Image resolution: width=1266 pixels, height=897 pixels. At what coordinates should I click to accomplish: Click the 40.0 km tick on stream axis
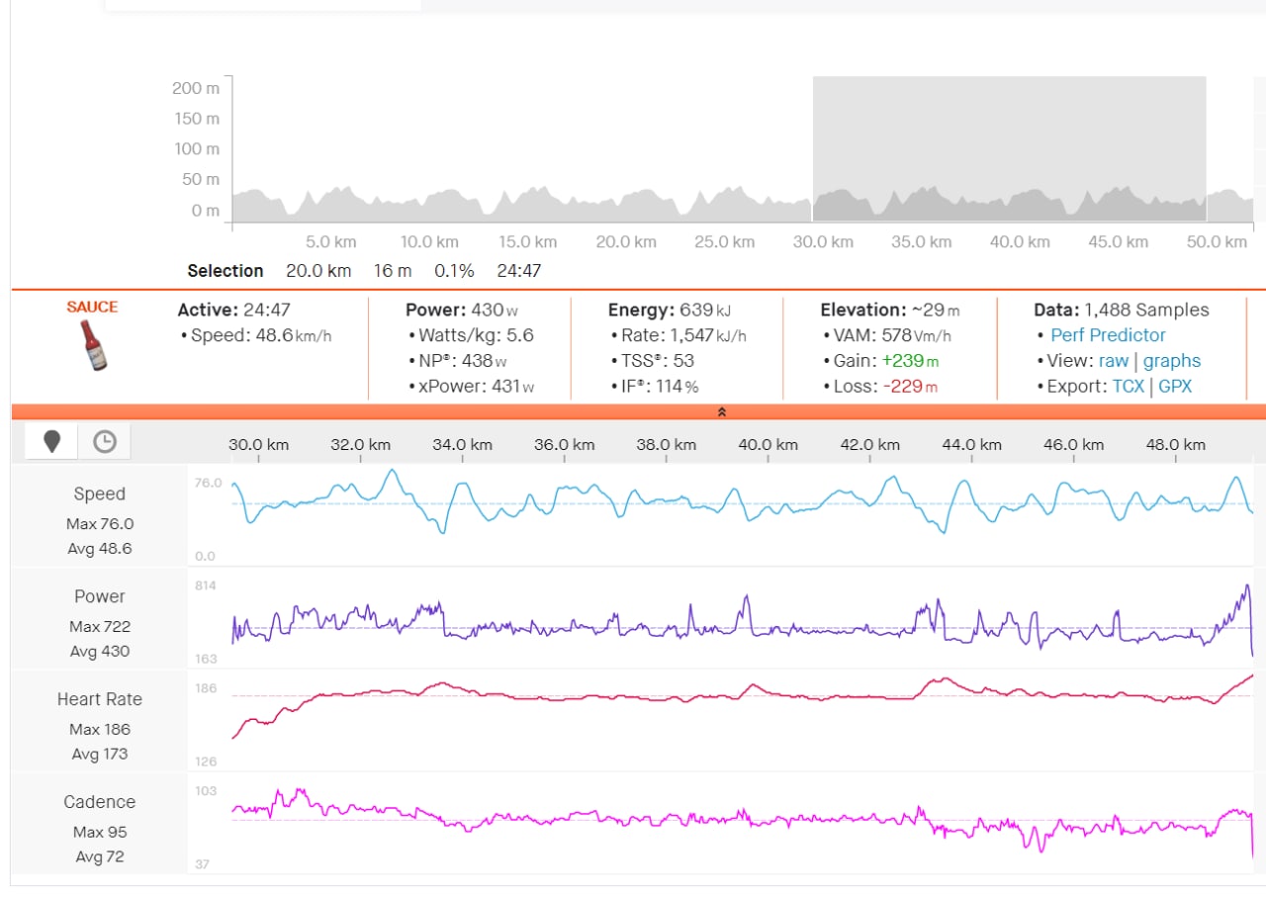768,445
